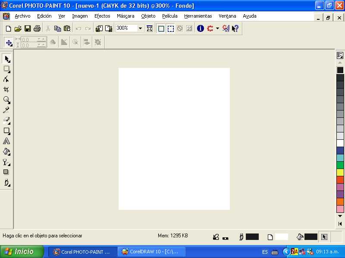The width and height of the screenshot is (345, 258).
Task: Click the Open folder icon
Action: (18, 28)
